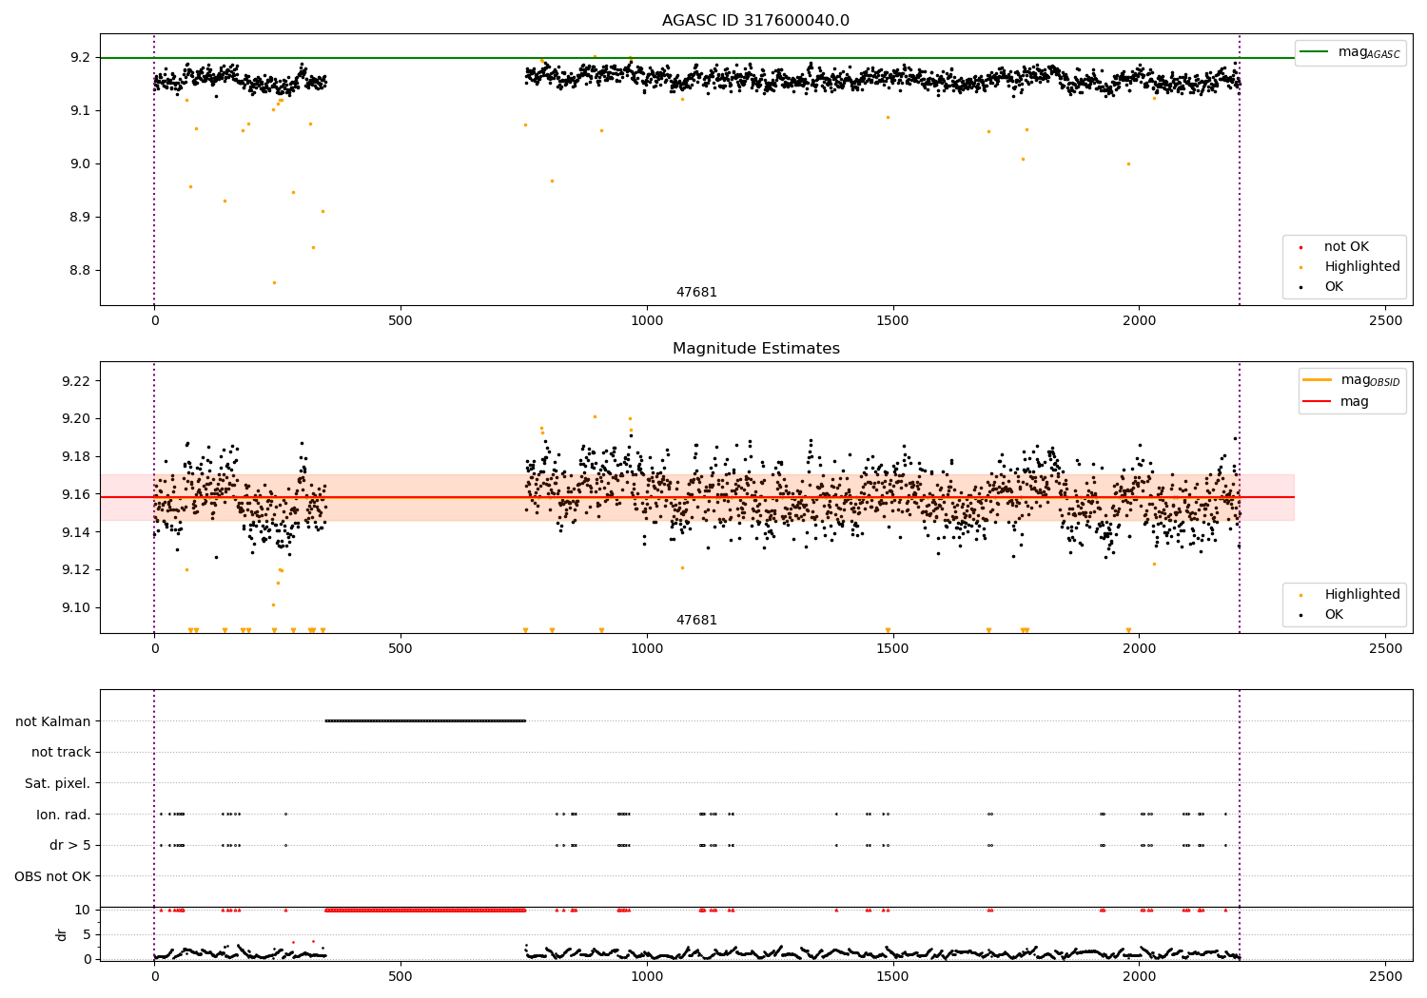
Task: Click the 1000 x-axis tick of top plot
Action: [x=647, y=320]
